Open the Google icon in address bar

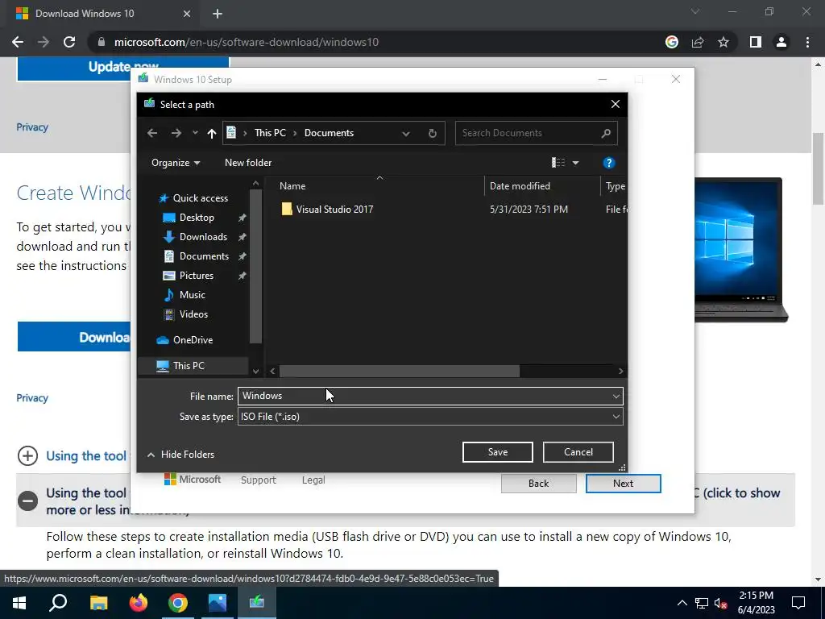[672, 42]
